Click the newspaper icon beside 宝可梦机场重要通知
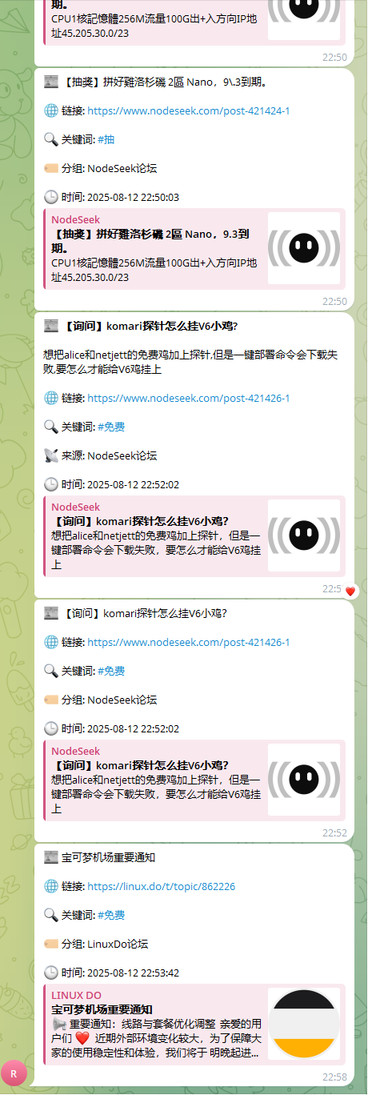The width and height of the screenshot is (368, 1095). tap(51, 857)
